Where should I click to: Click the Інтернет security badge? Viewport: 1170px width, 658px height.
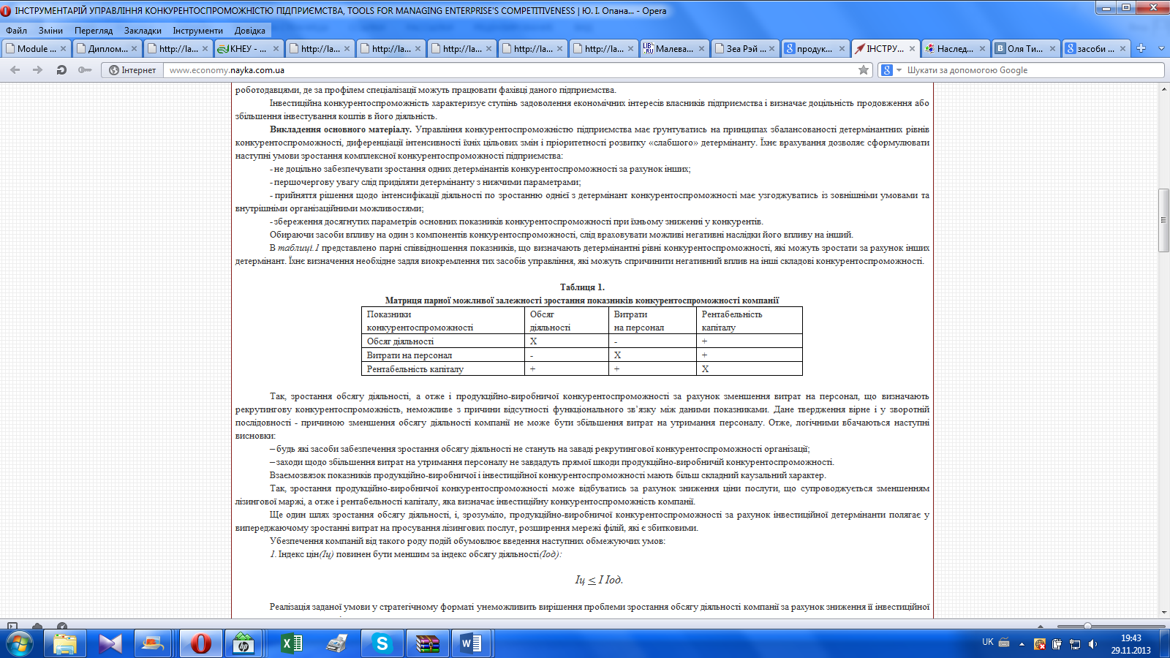pyautogui.click(x=132, y=70)
